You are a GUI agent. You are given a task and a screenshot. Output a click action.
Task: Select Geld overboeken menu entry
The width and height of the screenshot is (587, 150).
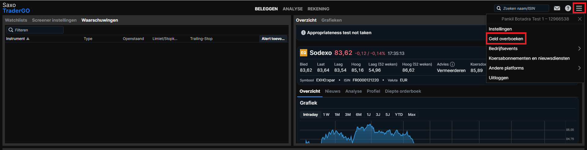tap(506, 39)
